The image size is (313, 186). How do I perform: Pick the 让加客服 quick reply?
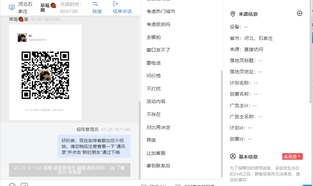click(x=156, y=153)
